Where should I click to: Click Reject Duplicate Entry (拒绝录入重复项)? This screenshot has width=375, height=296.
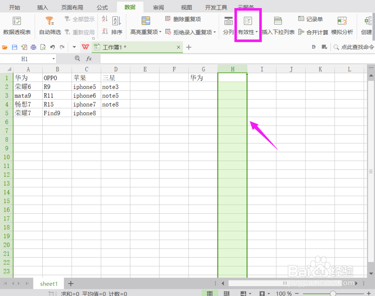[189, 32]
